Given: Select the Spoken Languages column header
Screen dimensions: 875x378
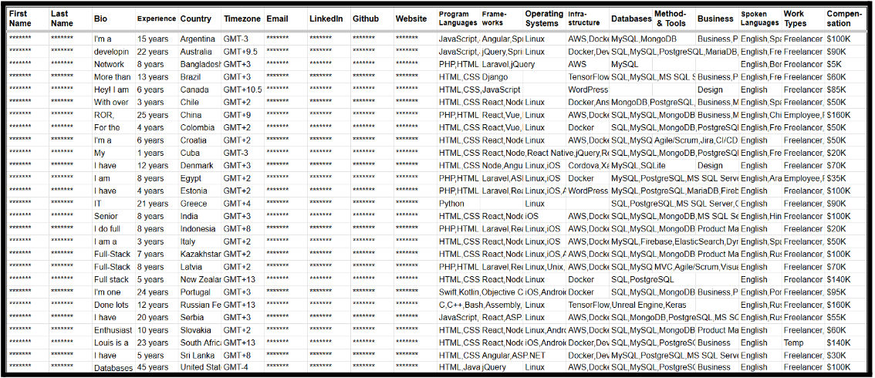Looking at the screenshot, I should coord(759,19).
